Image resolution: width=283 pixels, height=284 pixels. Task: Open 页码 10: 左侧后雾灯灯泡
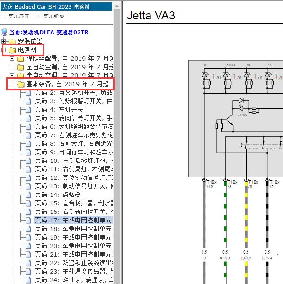click(74, 160)
